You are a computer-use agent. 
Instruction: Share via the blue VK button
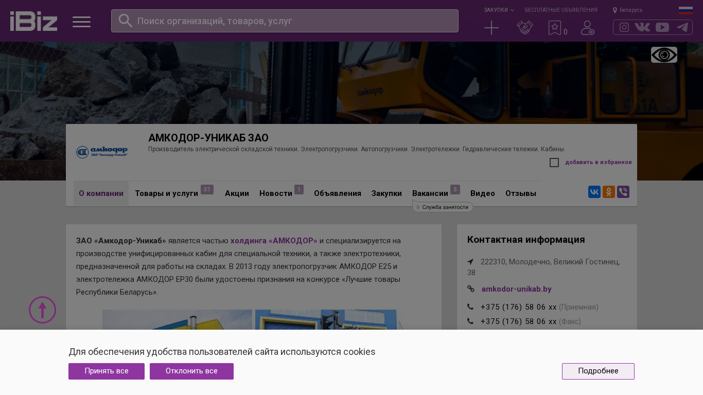(x=594, y=192)
